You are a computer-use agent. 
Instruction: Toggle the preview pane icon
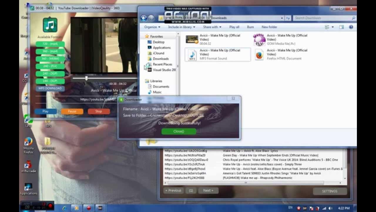341,27
